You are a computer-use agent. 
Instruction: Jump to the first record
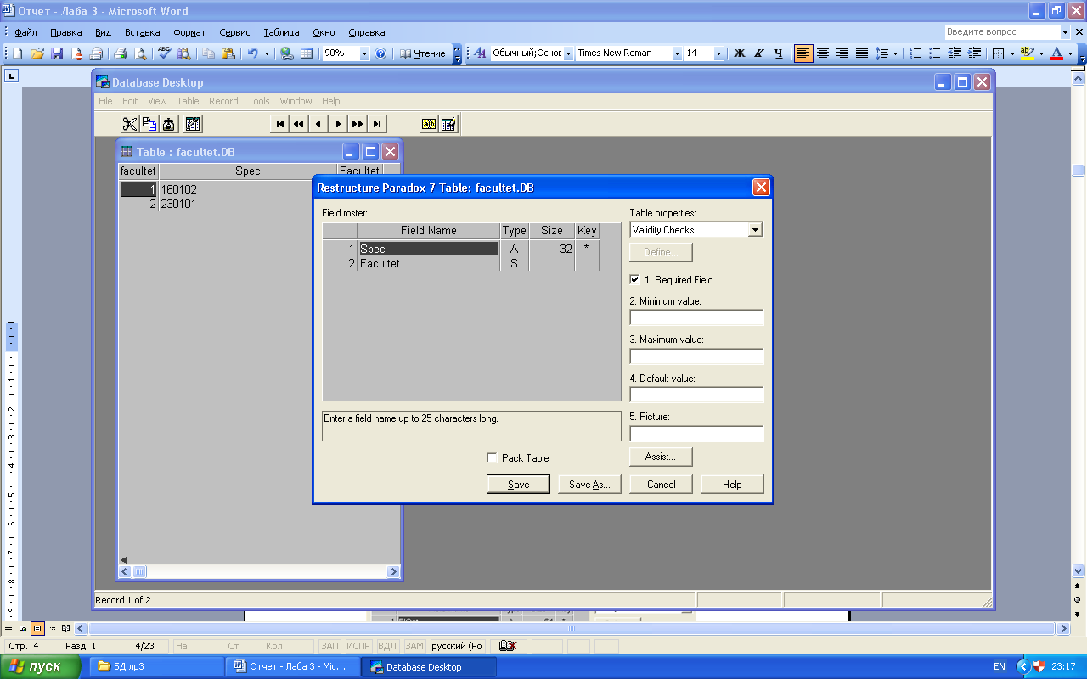coord(280,124)
